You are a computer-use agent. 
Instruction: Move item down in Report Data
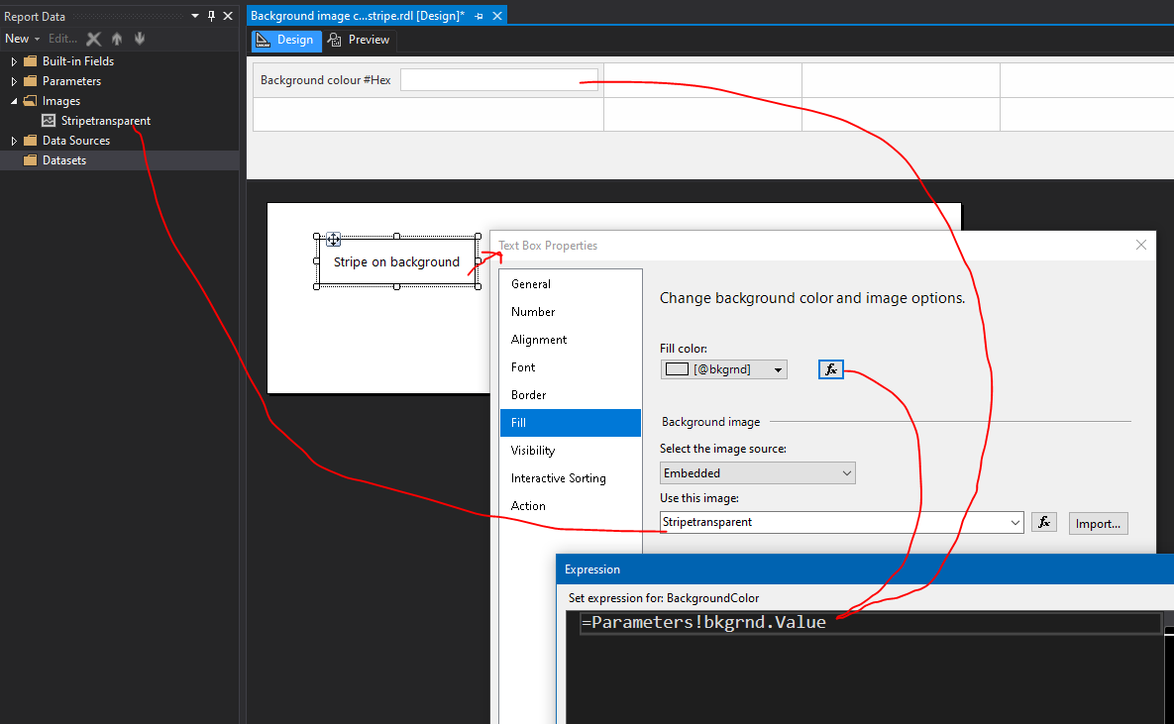click(x=140, y=39)
